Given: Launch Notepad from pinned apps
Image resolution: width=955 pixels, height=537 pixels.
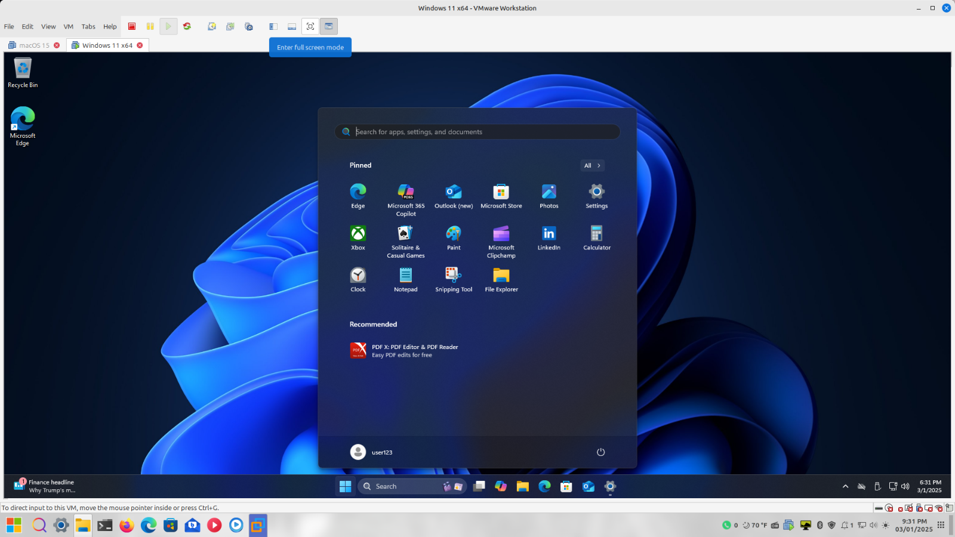Looking at the screenshot, I should [x=406, y=280].
